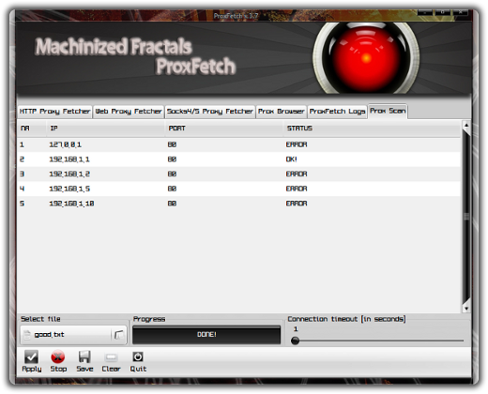Select the row with IP 192.168.1.10
488x394 pixels.
(x=239, y=204)
